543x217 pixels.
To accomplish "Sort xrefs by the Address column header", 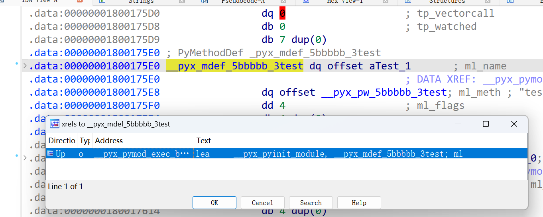I will 143,140.
